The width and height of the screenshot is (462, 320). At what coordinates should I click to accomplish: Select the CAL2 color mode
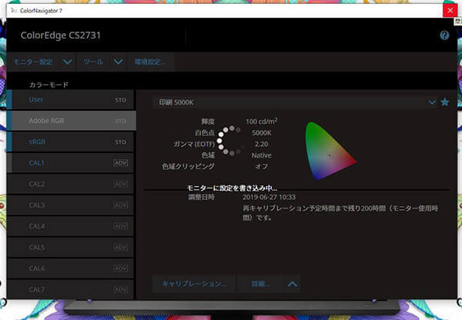71,184
